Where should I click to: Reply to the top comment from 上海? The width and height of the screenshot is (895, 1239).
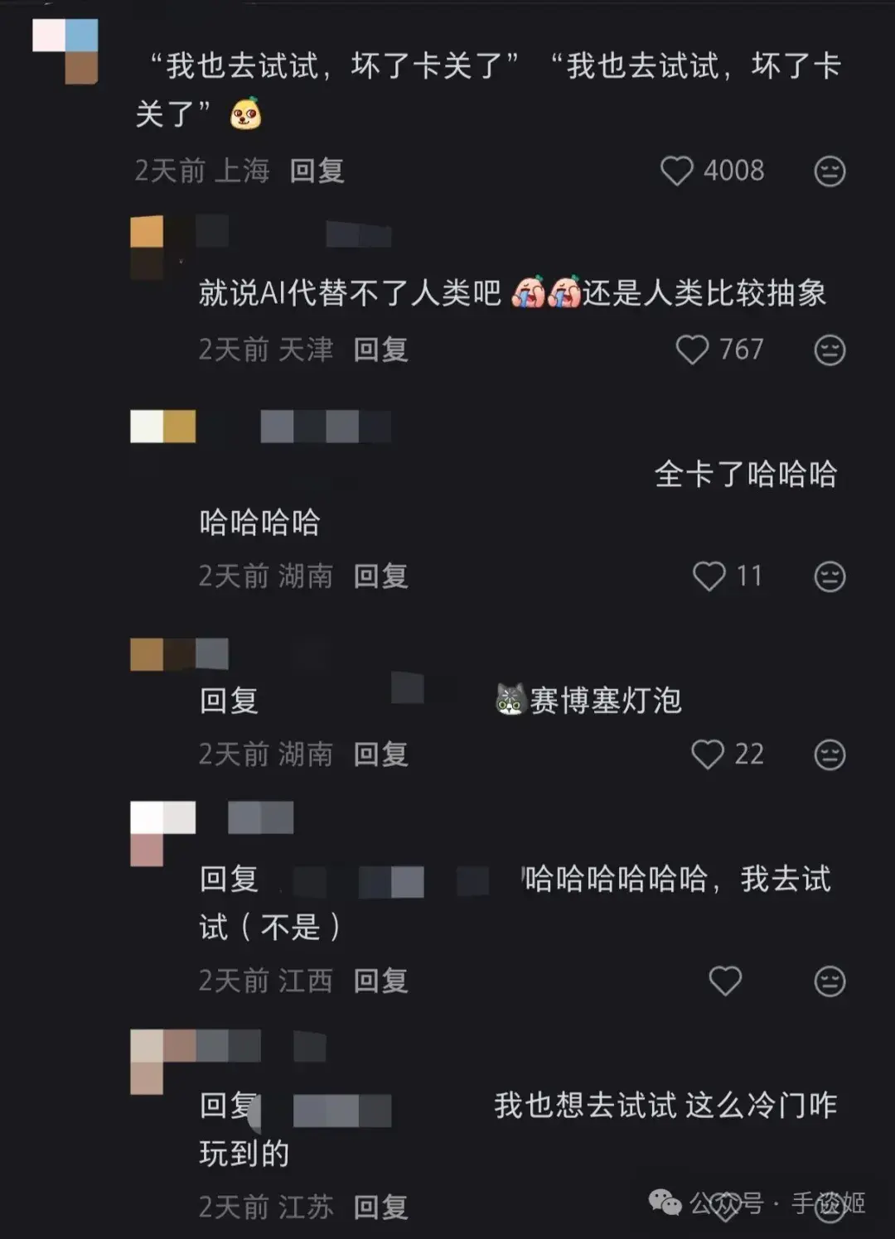pos(317,171)
